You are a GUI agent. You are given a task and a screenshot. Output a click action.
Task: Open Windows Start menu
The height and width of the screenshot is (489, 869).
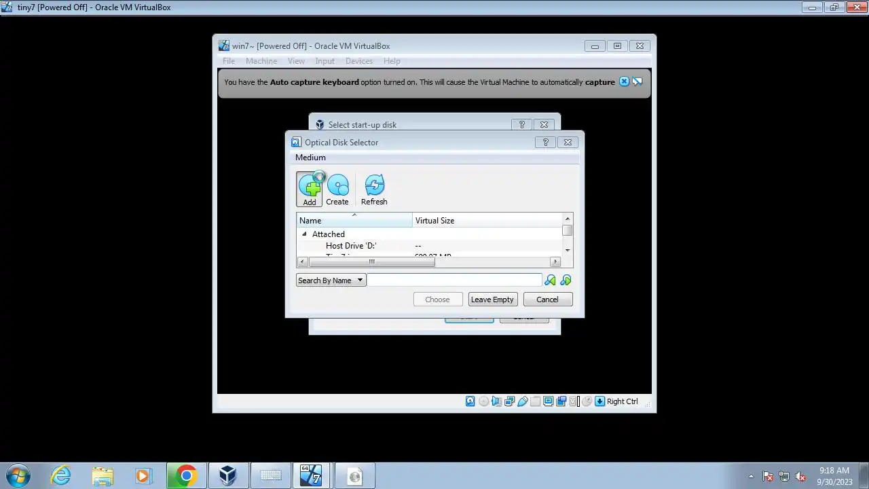(x=18, y=475)
